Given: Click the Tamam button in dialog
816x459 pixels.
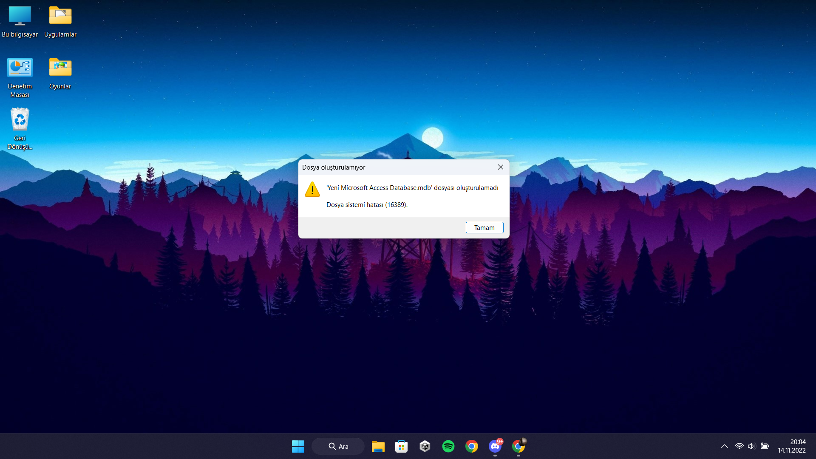Looking at the screenshot, I should pos(484,228).
